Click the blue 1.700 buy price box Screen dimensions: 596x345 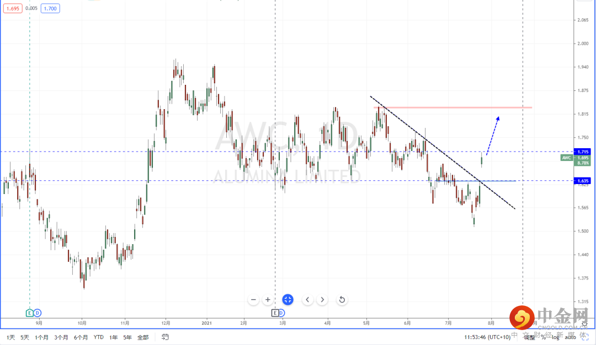[50, 8]
